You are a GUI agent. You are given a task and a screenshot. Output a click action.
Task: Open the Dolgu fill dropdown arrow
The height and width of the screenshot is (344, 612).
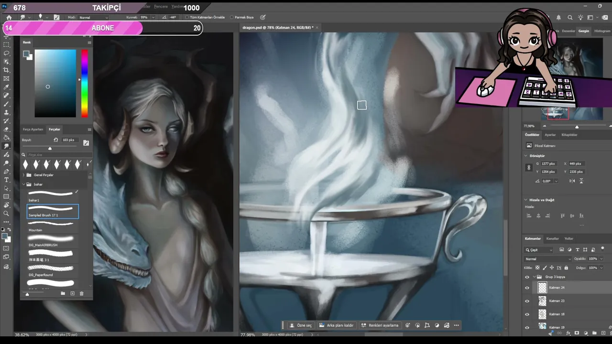[x=601, y=268]
